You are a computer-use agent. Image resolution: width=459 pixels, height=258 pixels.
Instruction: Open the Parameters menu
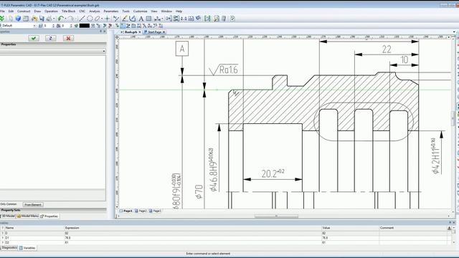111,11
